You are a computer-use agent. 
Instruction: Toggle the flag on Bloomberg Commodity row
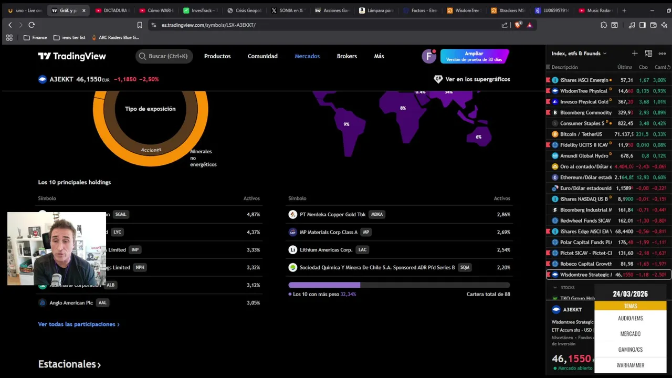548,112
